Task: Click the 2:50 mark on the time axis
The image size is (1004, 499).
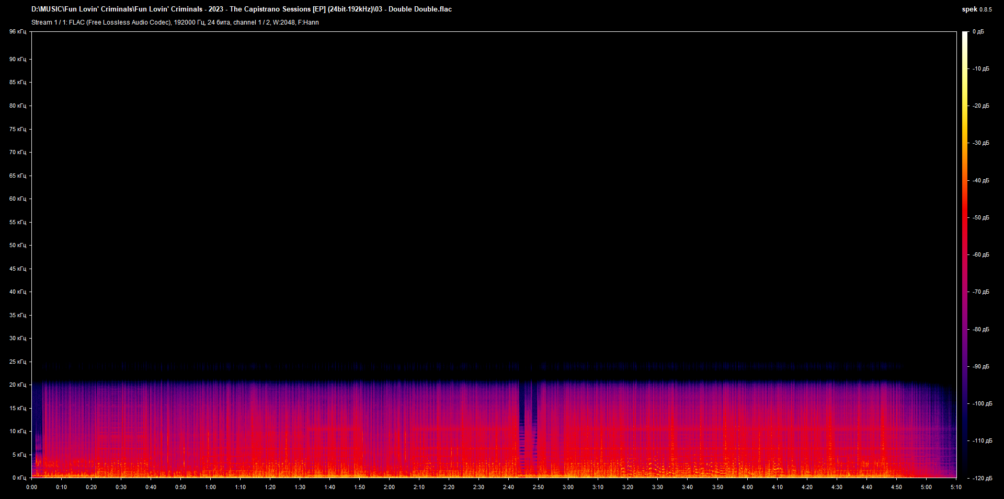Action: (538, 487)
